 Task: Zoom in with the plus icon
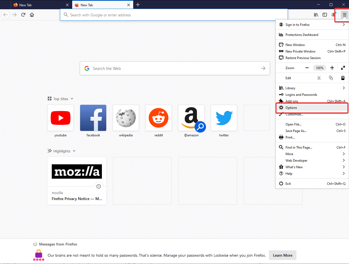point(332,68)
